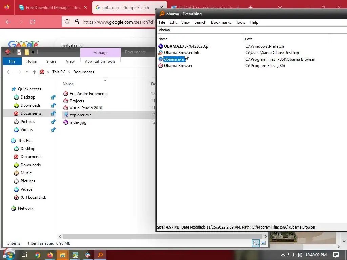Image resolution: width=347 pixels, height=260 pixels.
Task: Select explorer.exe in Documents
Action: click(81, 115)
